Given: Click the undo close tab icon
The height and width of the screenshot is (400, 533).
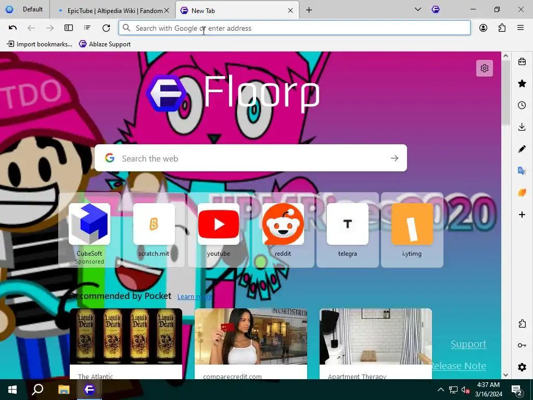Looking at the screenshot, I should point(12,28).
